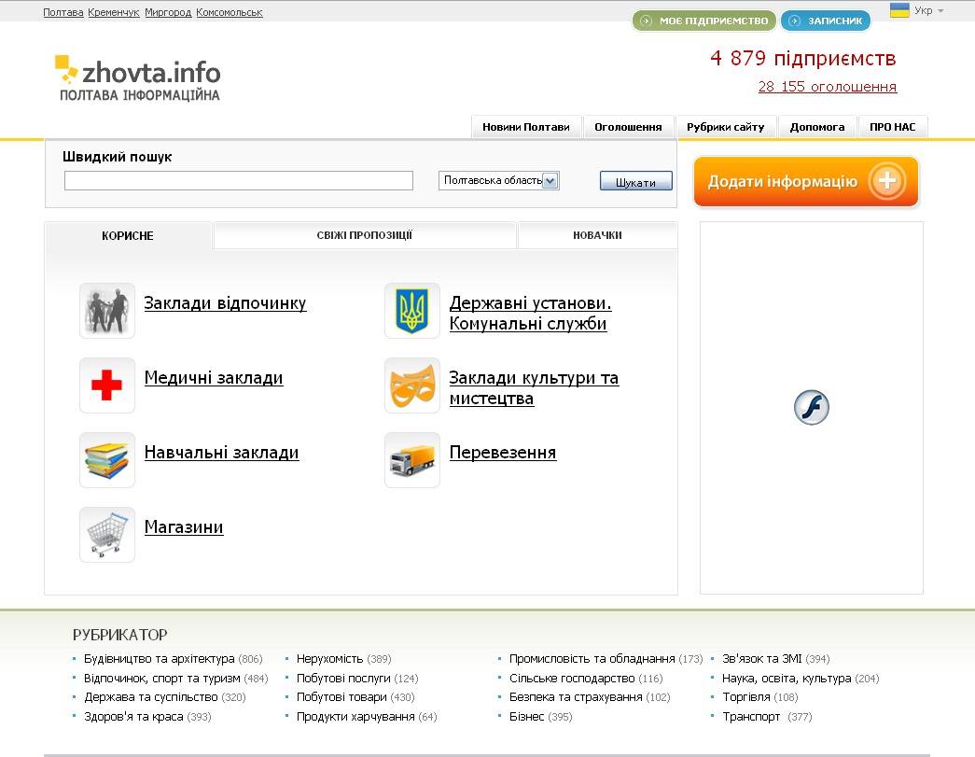This screenshot has height=757, width=975.
Task: Click the orange truck transport icon
Action: coord(411,460)
